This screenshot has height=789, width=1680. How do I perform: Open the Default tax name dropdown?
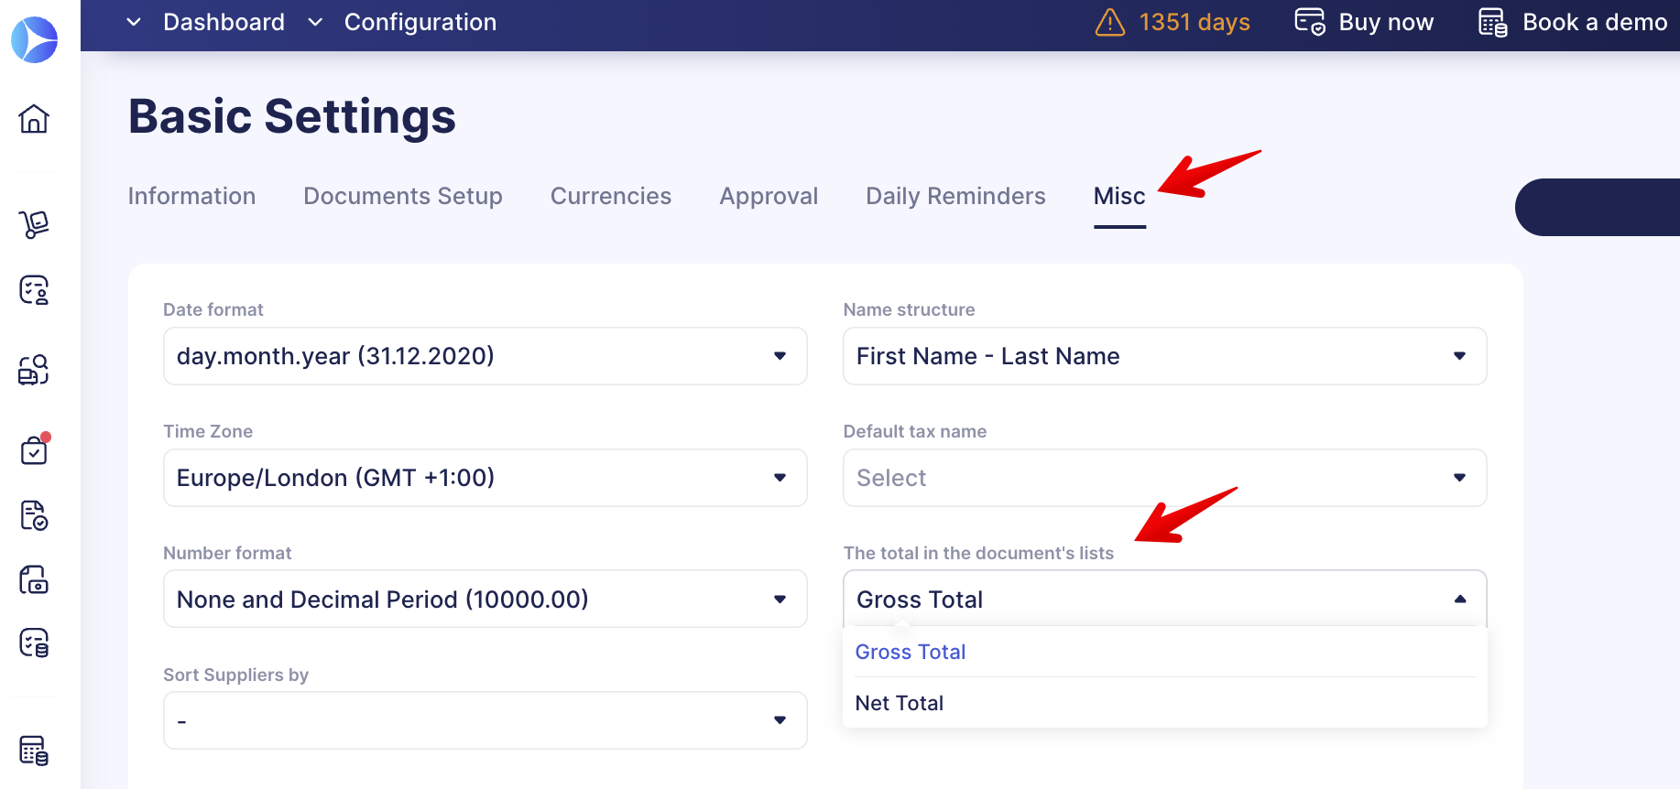(x=1164, y=478)
